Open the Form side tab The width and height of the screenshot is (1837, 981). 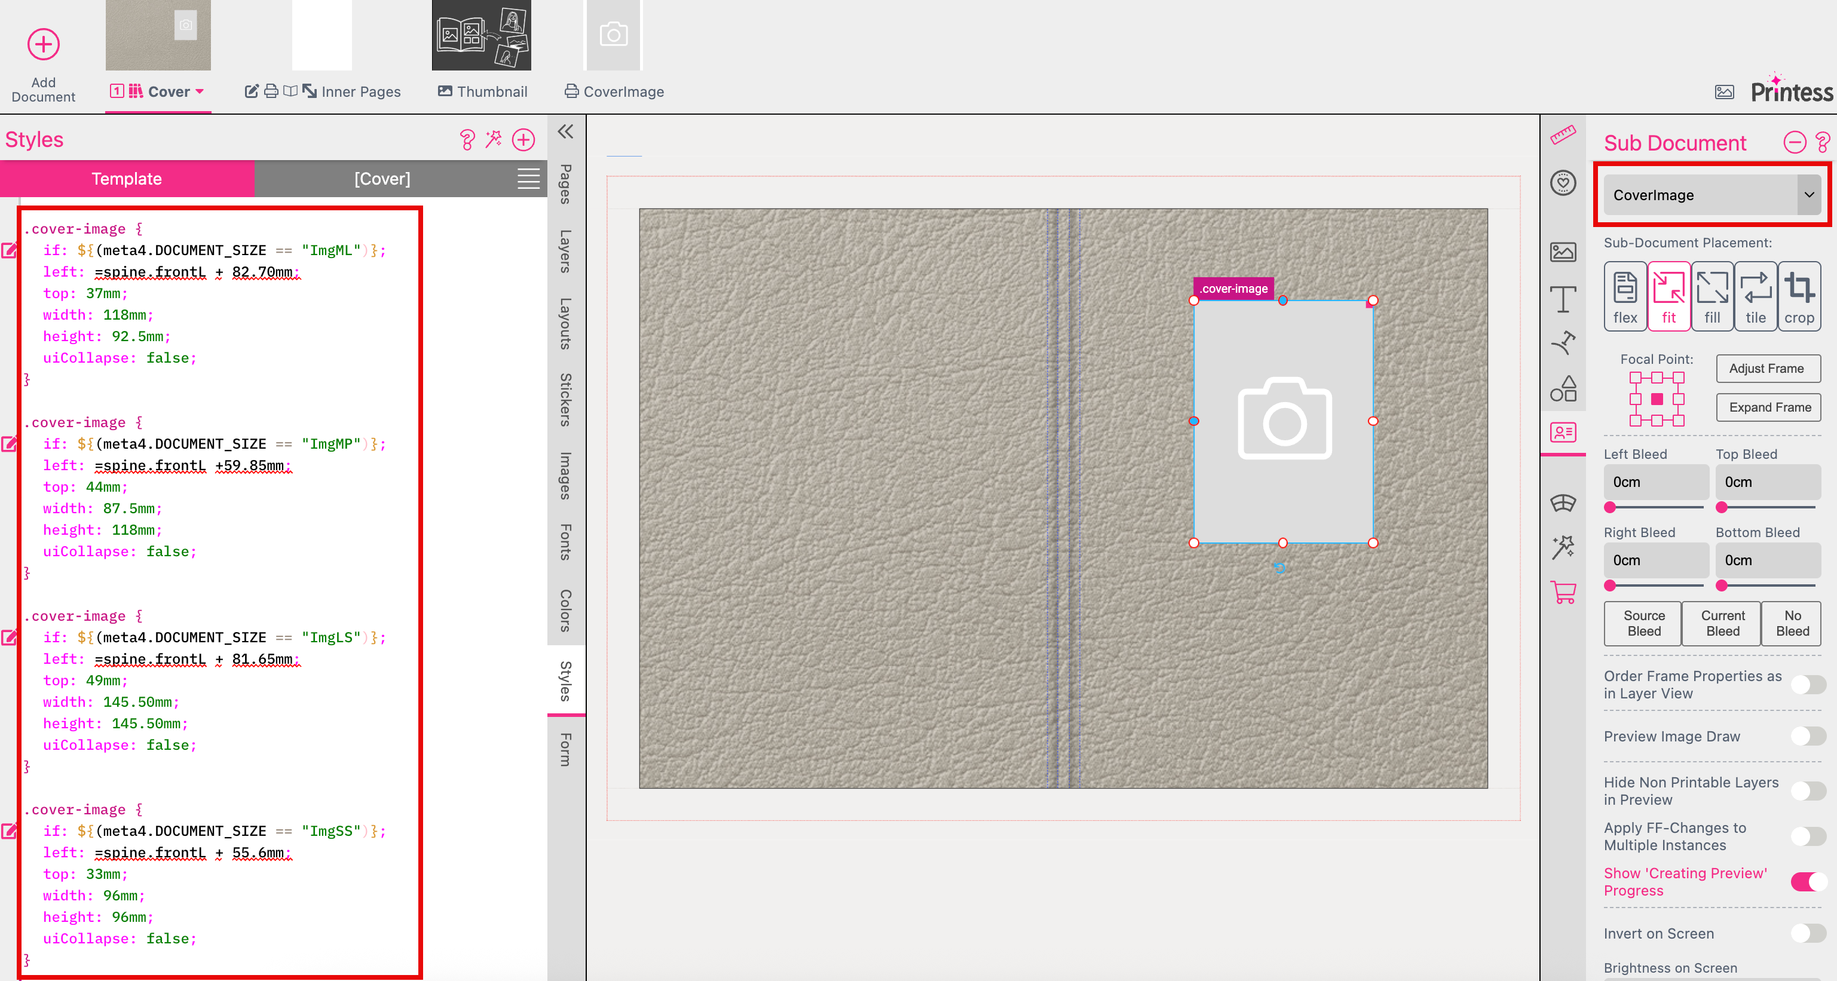pos(565,750)
